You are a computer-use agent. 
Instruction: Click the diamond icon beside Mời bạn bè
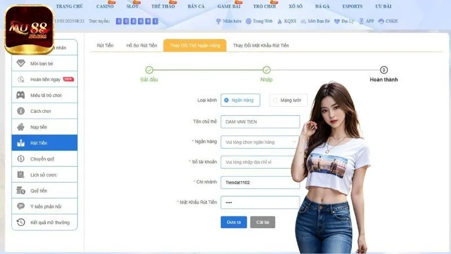[x=21, y=64]
